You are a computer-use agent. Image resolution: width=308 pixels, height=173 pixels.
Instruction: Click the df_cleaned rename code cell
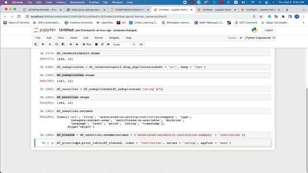tap(163, 135)
